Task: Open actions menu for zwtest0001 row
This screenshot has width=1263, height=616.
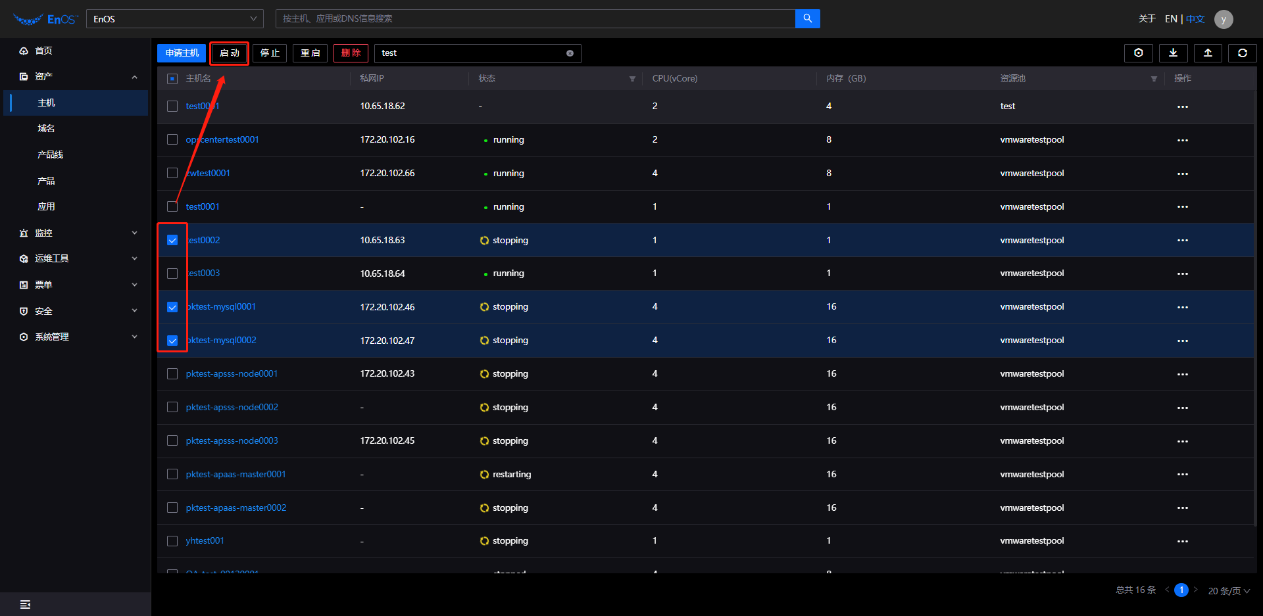Action: pyautogui.click(x=1182, y=174)
